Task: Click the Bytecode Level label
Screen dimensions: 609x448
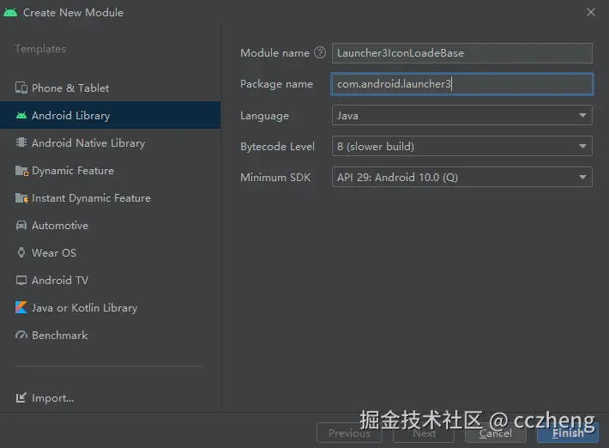Action: pyautogui.click(x=277, y=147)
